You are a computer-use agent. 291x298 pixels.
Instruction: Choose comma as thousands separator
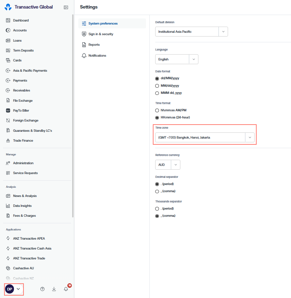point(157,216)
